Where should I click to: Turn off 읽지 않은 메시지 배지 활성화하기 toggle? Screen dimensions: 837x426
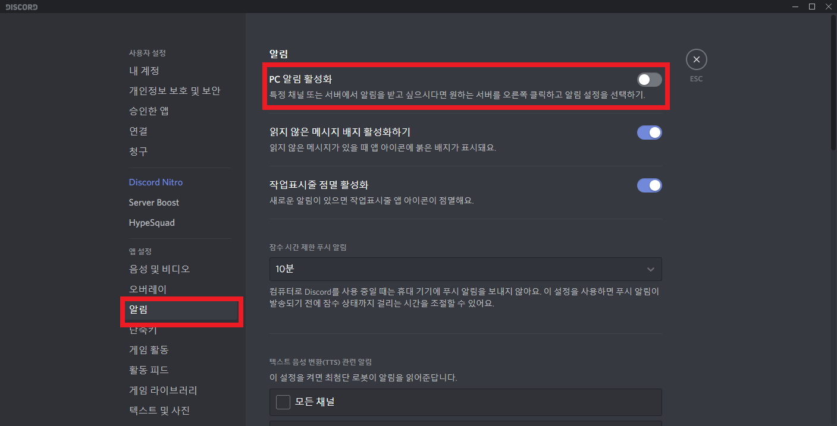tap(649, 132)
